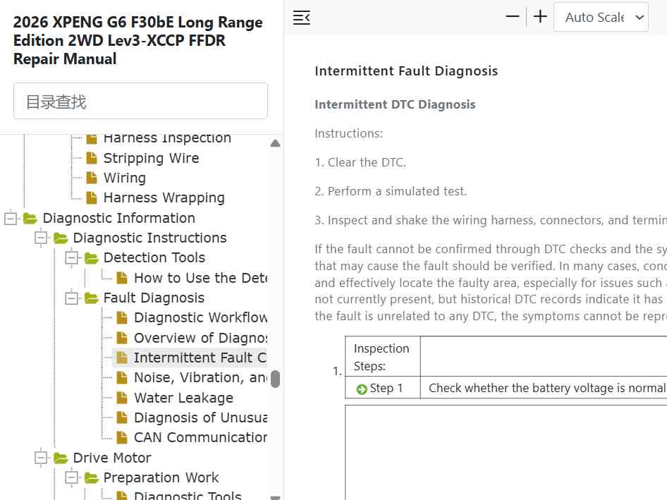The height and width of the screenshot is (500, 667).
Task: Click the tree scrollbar thumb
Action: pos(275,379)
